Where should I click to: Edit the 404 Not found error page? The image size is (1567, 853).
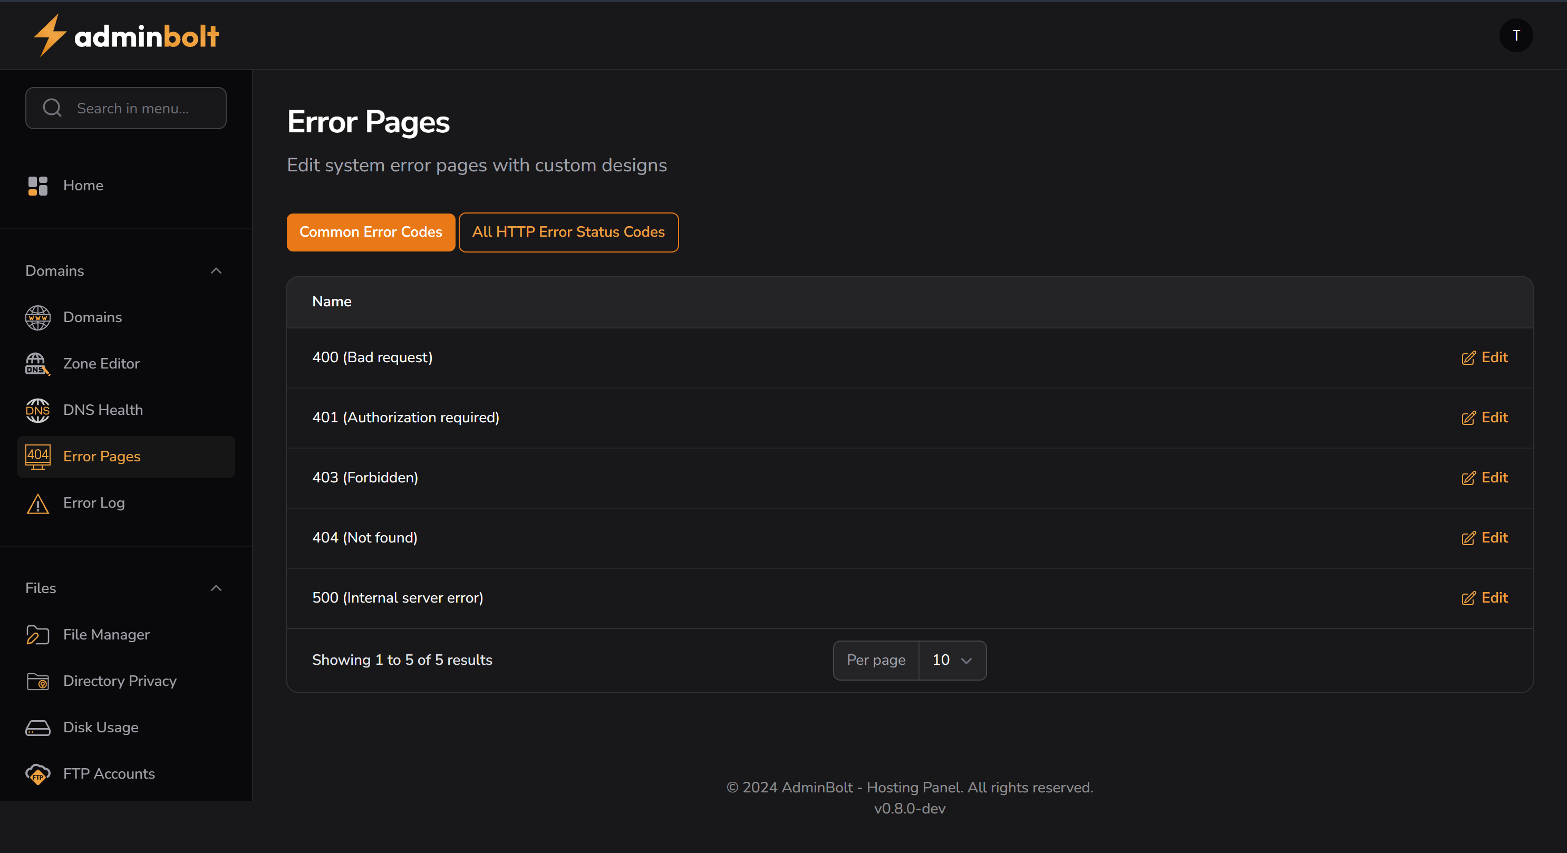coord(1484,538)
